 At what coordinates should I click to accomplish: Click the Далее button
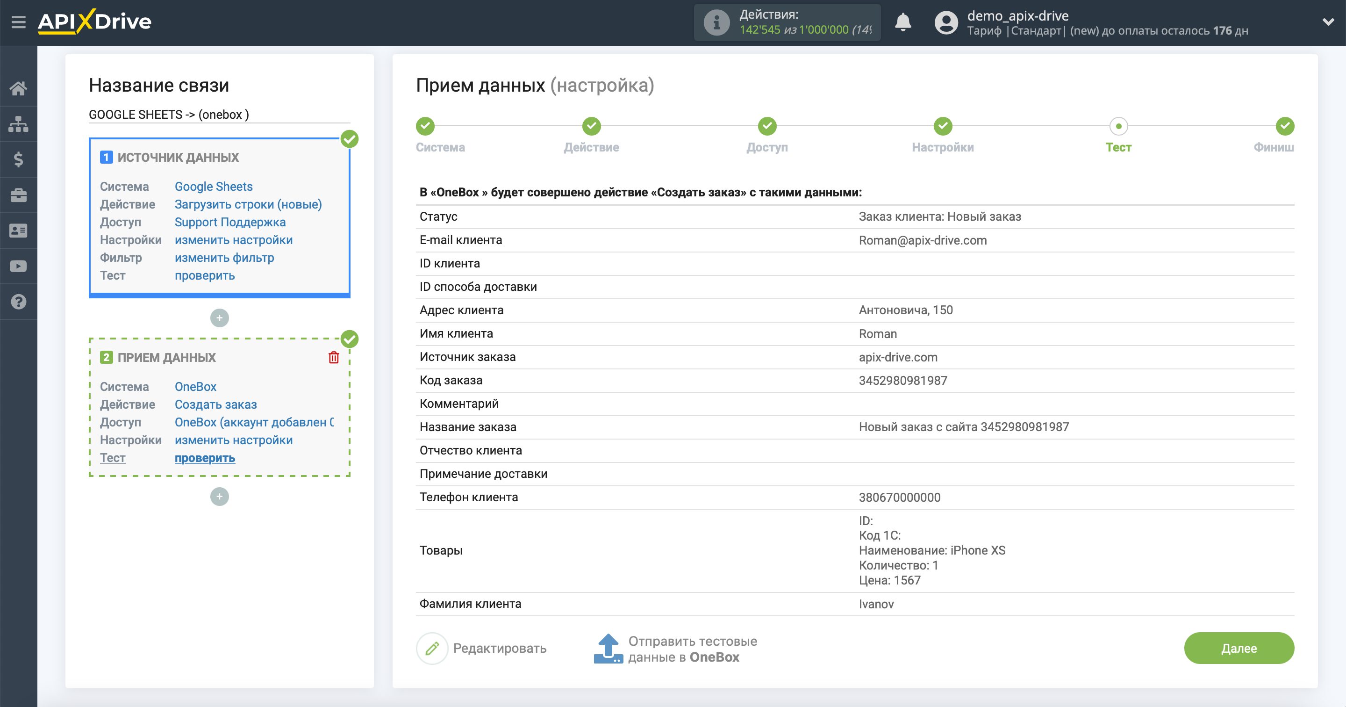pyautogui.click(x=1239, y=649)
